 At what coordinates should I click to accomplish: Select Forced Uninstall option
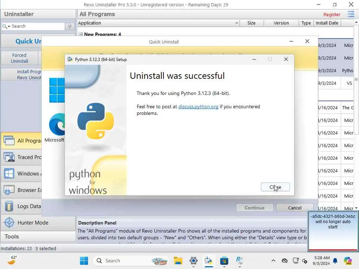[20, 58]
